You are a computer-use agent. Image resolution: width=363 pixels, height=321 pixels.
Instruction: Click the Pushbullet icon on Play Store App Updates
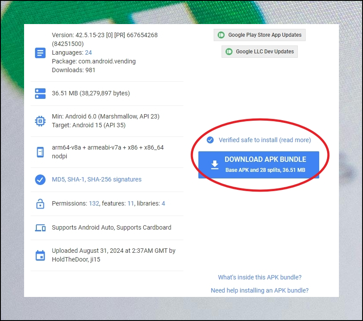221,35
